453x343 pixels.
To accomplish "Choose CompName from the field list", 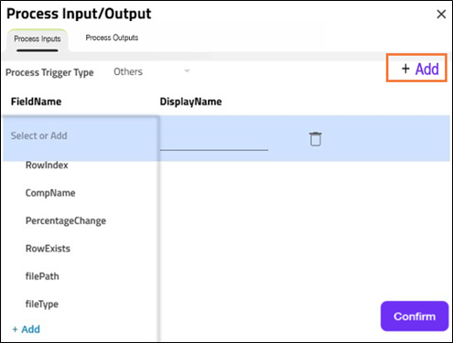I will pyautogui.click(x=50, y=193).
